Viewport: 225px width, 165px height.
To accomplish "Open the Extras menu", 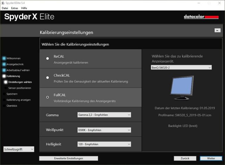I will click(14, 8).
